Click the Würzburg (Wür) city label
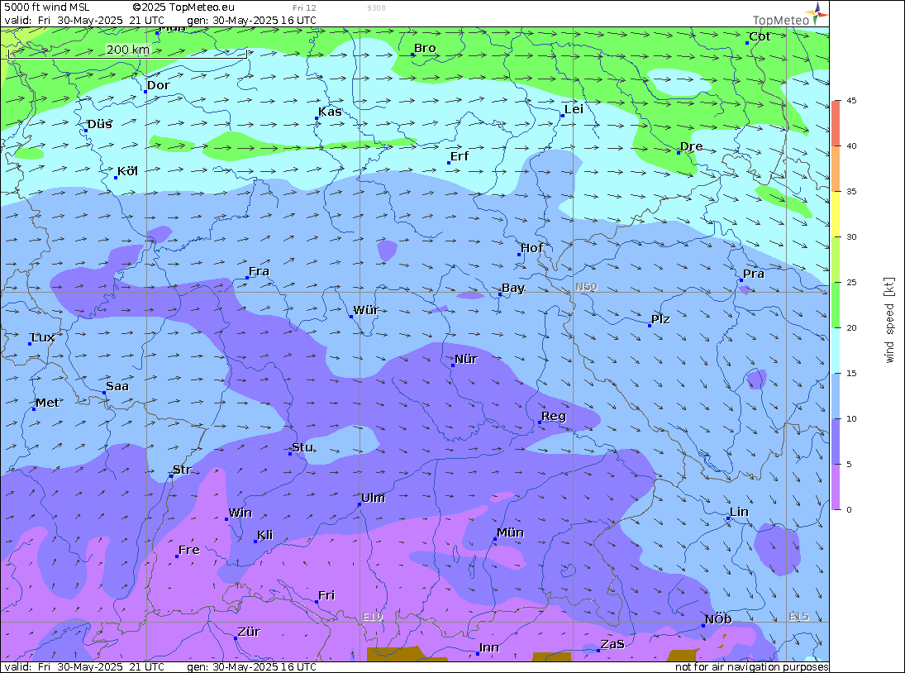This screenshot has height=673, width=905. (x=366, y=310)
